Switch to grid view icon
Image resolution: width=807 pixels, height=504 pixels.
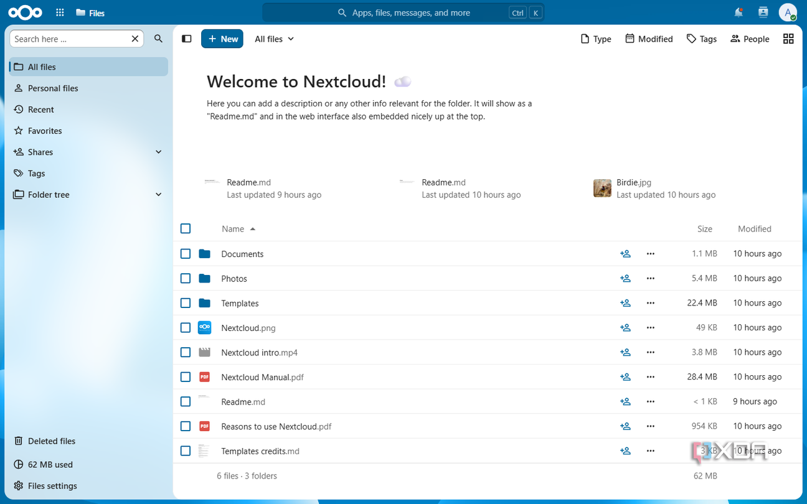pos(788,39)
